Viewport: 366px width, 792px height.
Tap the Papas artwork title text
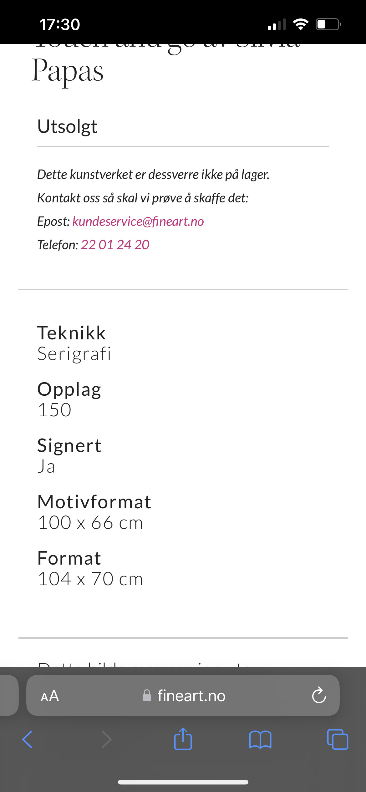[x=68, y=71]
